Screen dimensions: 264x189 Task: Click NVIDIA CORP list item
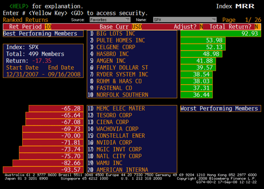point(114,142)
